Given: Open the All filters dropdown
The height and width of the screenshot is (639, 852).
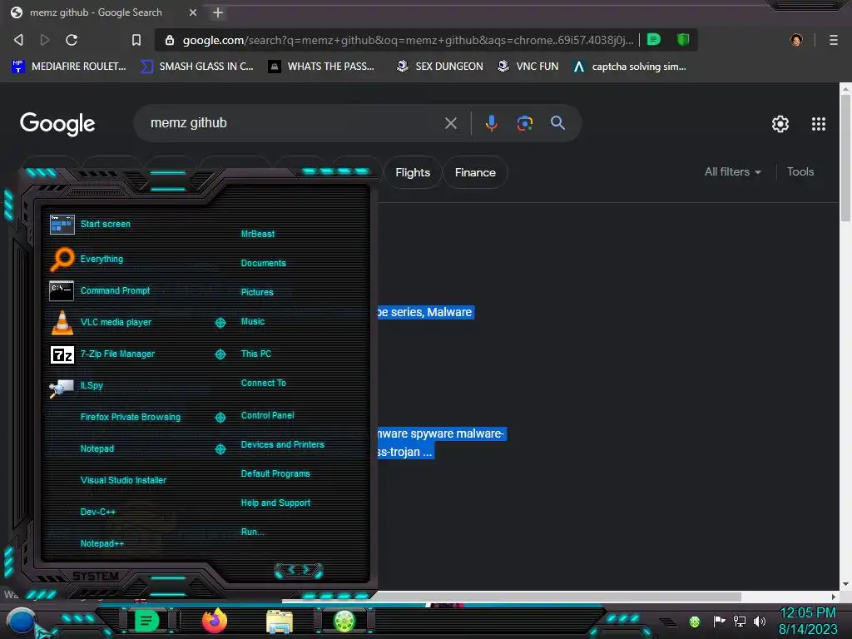Looking at the screenshot, I should tap(732, 171).
